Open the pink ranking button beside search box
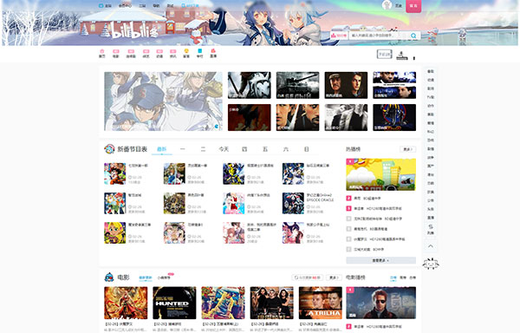Viewport: 520px width, 333px height. (x=339, y=36)
